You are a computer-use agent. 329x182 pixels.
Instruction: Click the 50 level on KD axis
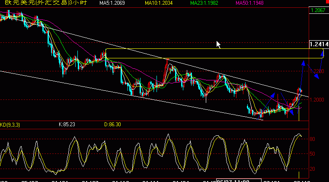(313, 154)
